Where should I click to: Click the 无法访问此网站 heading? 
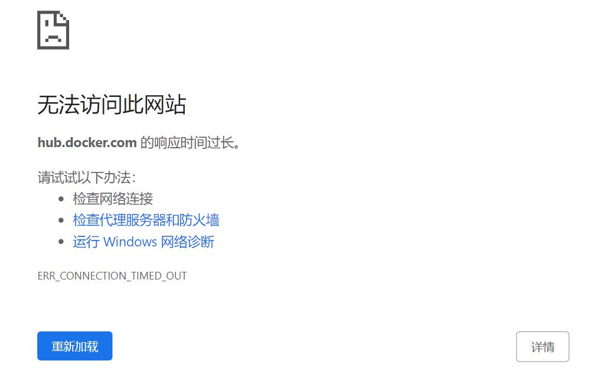pyautogui.click(x=112, y=105)
